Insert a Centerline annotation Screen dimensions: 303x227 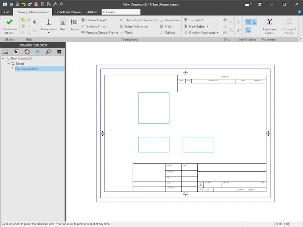(170, 20)
